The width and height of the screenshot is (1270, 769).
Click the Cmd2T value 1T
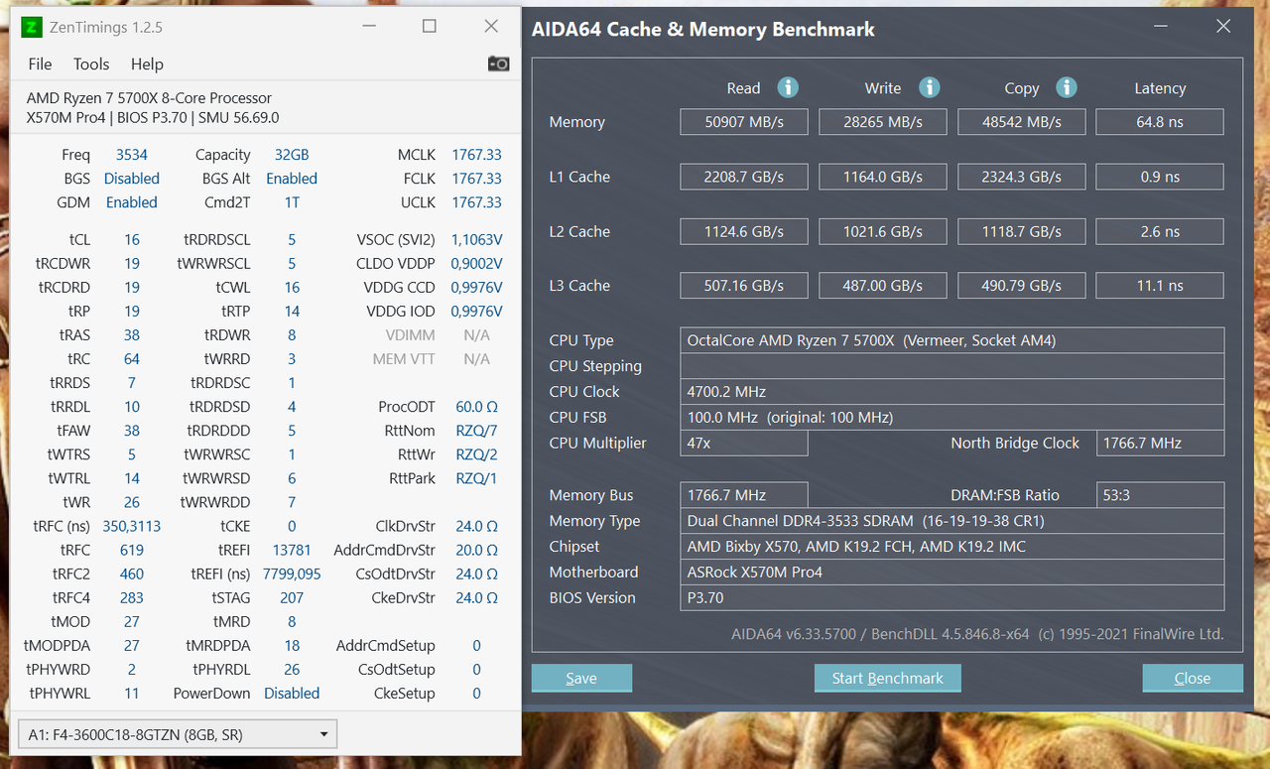coord(292,202)
